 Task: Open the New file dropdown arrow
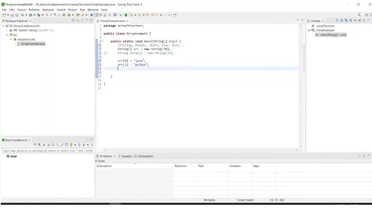tap(8, 15)
